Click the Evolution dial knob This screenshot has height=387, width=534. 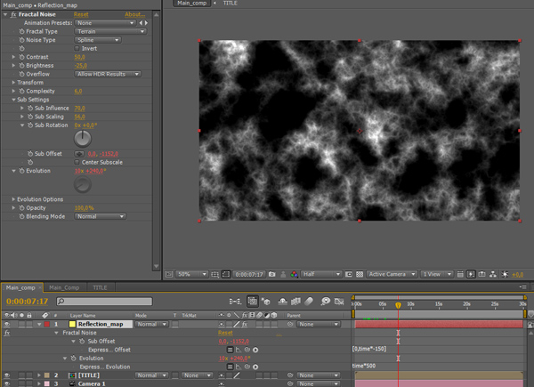point(83,185)
